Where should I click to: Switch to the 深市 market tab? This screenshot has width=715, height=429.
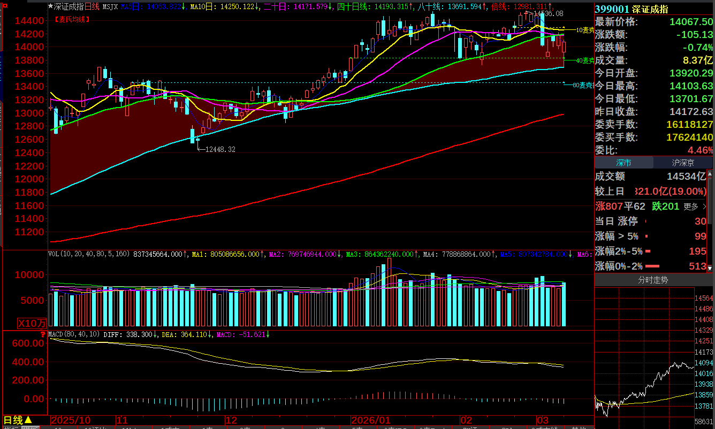(x=623, y=163)
